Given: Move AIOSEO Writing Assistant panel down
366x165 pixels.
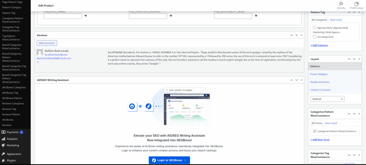Looking at the screenshot, I should click(296, 80).
